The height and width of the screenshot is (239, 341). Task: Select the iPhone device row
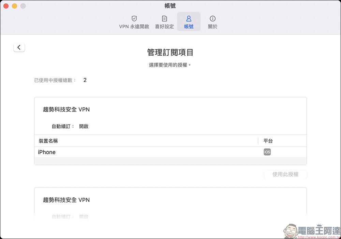[x=170, y=152]
